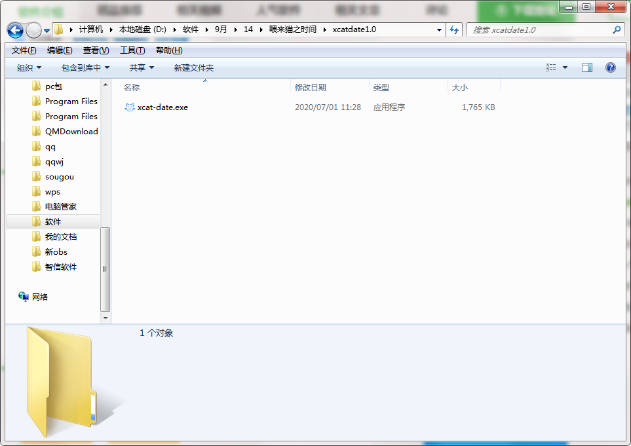Select the sougou folder in tree
631x446 pixels.
tap(60, 177)
